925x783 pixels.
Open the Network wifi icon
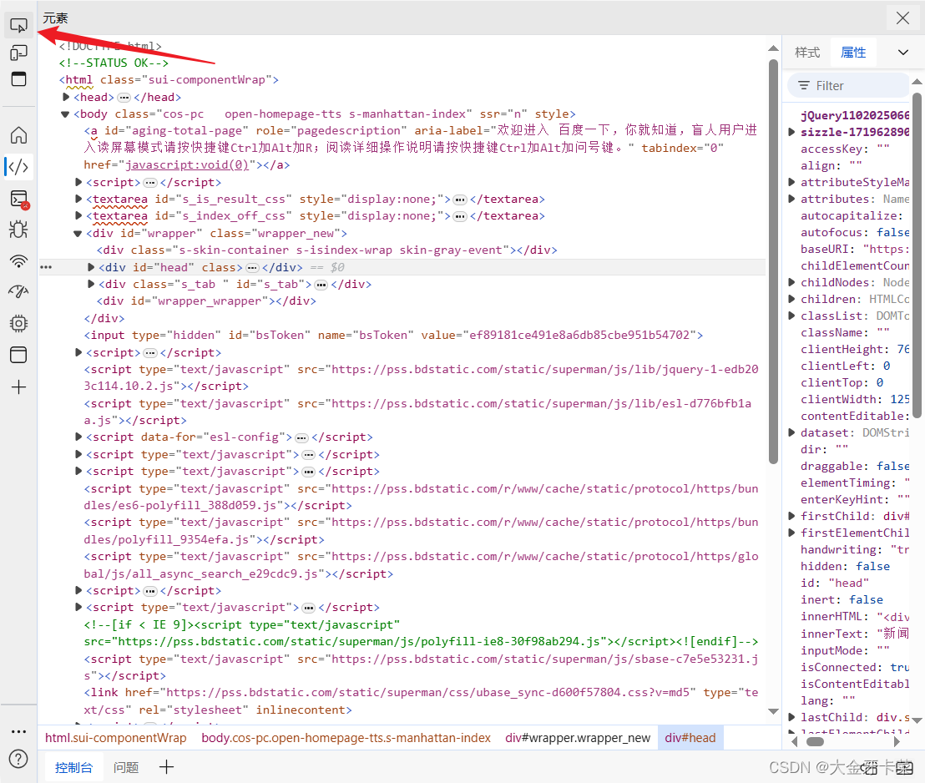coord(19,260)
